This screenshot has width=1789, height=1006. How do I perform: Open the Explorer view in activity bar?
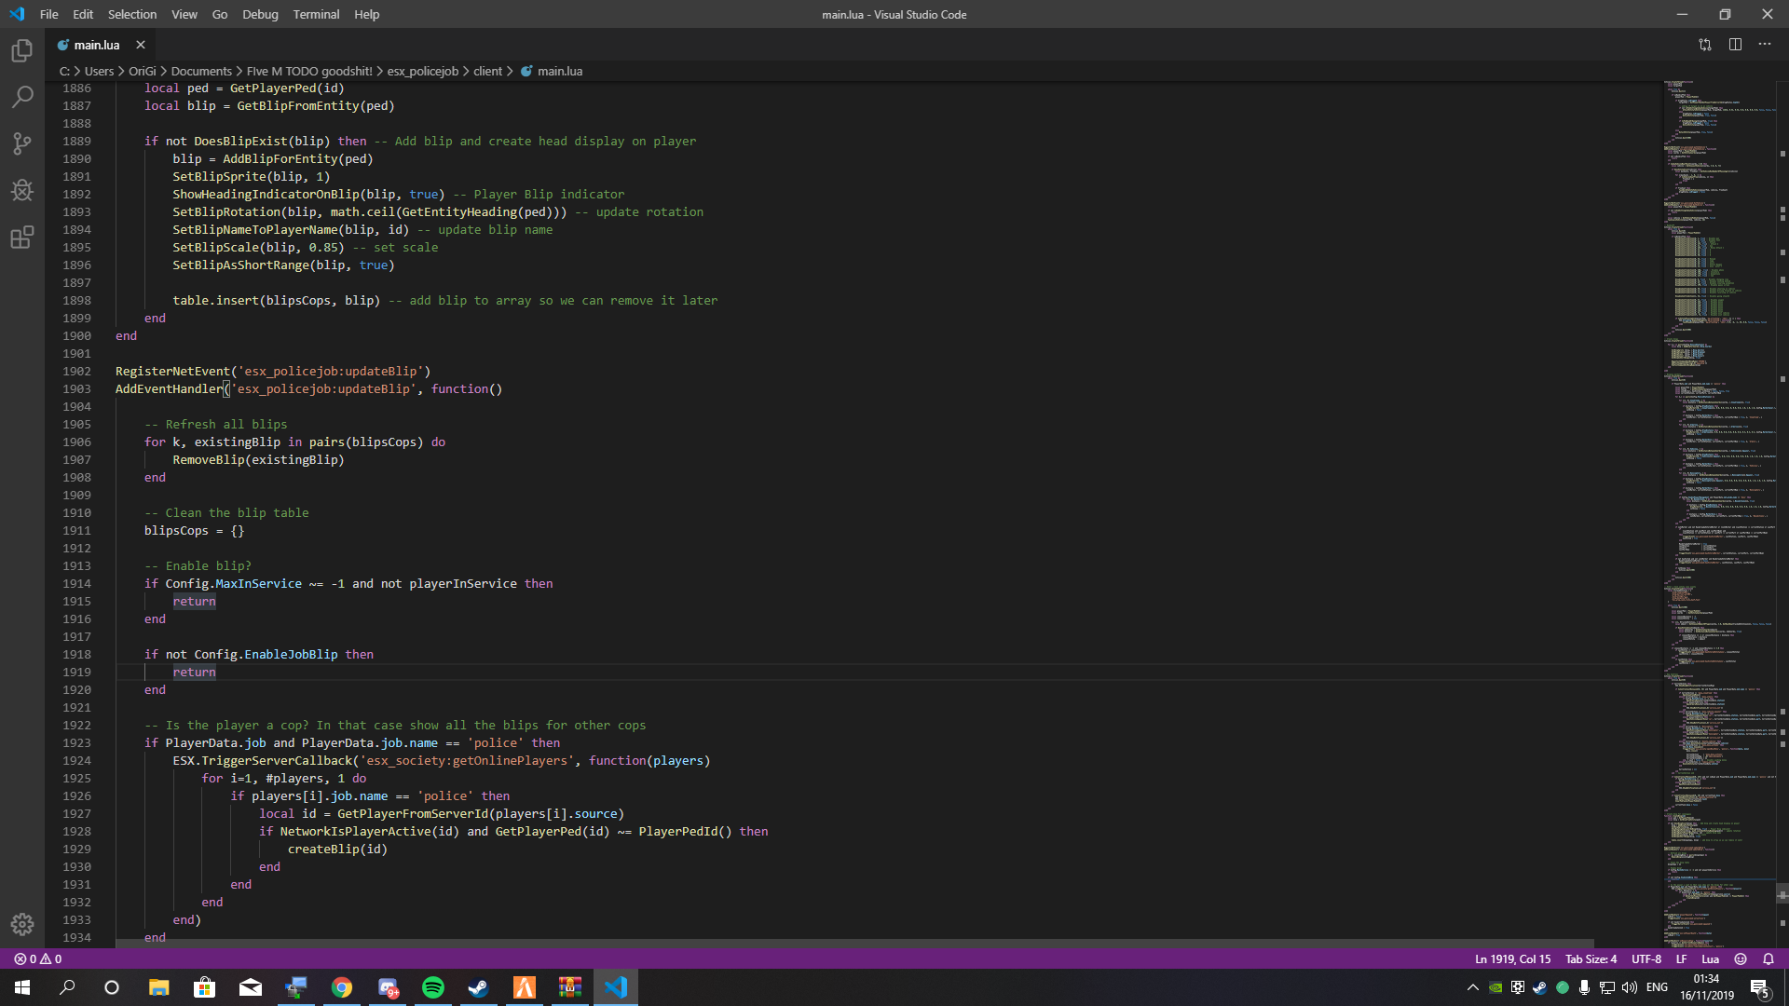point(22,50)
